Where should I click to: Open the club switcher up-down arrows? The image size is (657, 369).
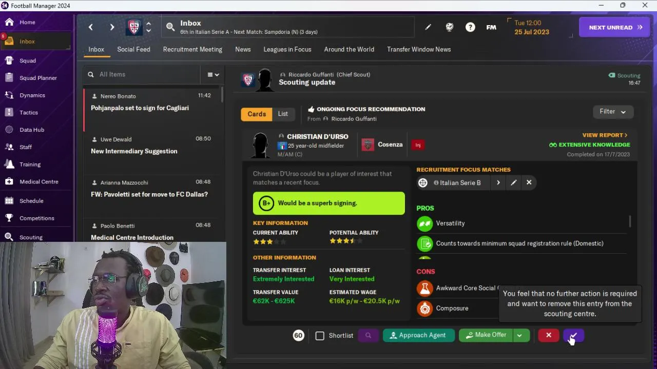pos(148,27)
